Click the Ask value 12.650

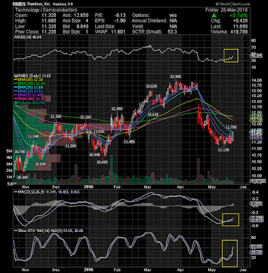81,16
